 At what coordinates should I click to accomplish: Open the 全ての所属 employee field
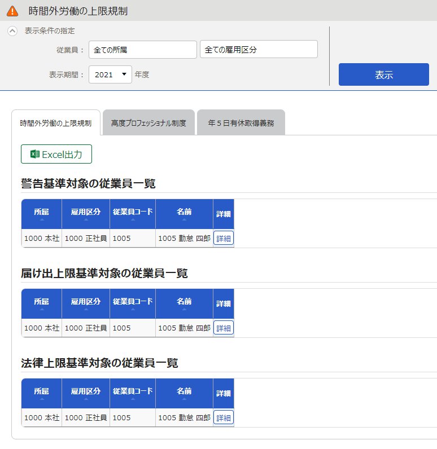143,50
